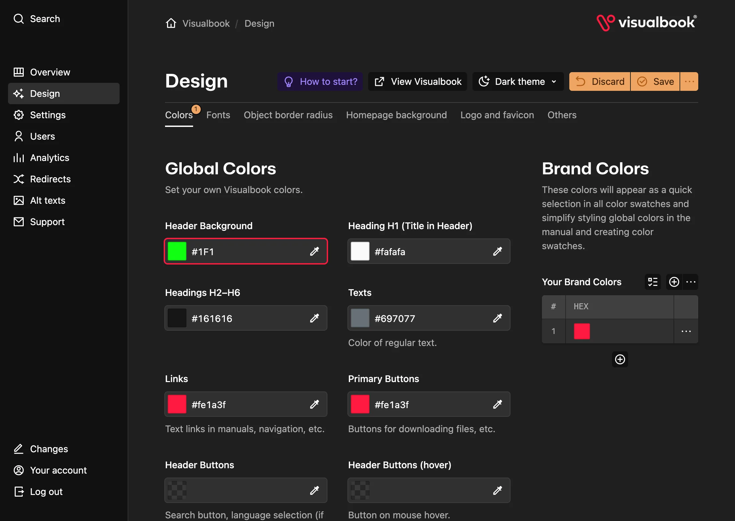Screen dimensions: 735x521
Task: Open the eyedropper for Primary Buttons
Action: (x=497, y=404)
